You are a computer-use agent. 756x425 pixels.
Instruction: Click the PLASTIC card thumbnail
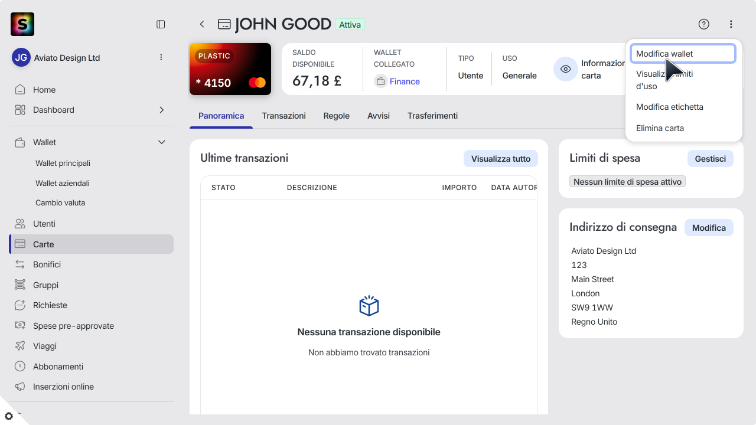pos(230,69)
